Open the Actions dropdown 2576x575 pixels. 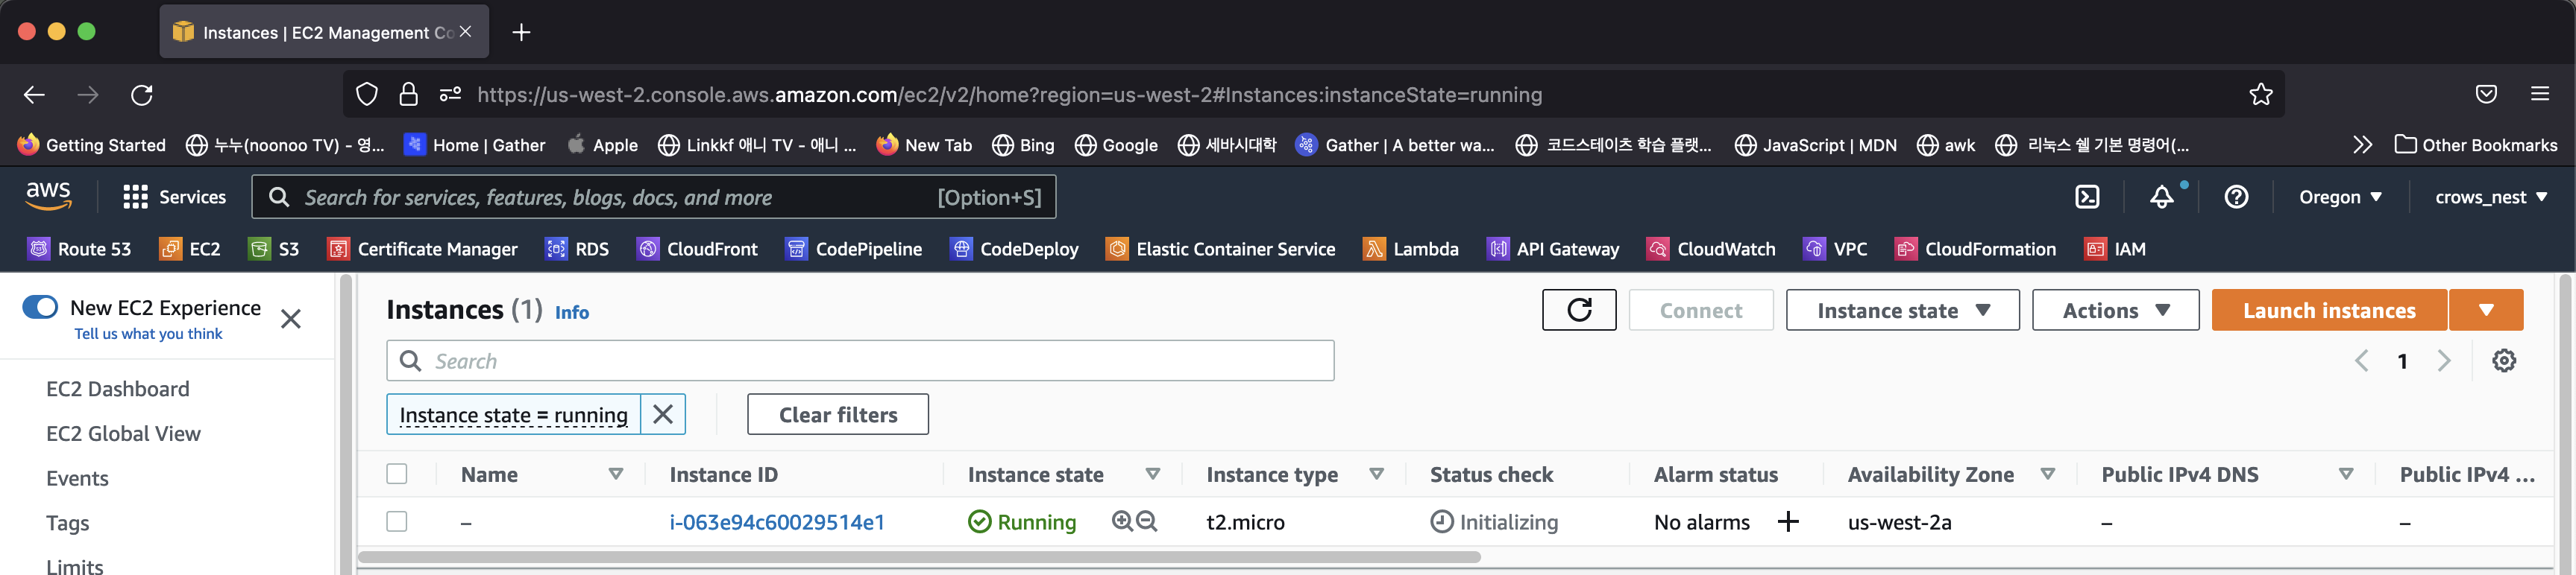coord(2115,309)
